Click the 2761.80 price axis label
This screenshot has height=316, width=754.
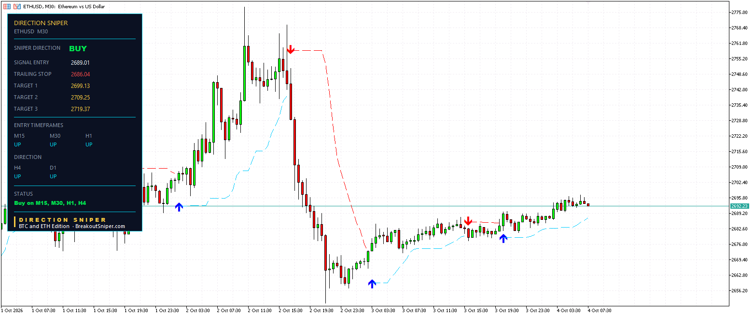click(740, 43)
